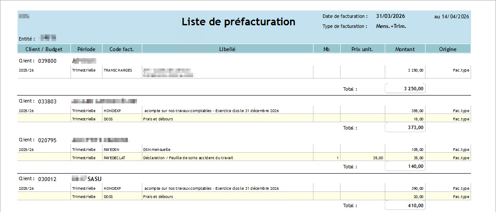Click HONOEXP code for client 030012
The height and width of the screenshot is (212, 496).
coord(113,188)
